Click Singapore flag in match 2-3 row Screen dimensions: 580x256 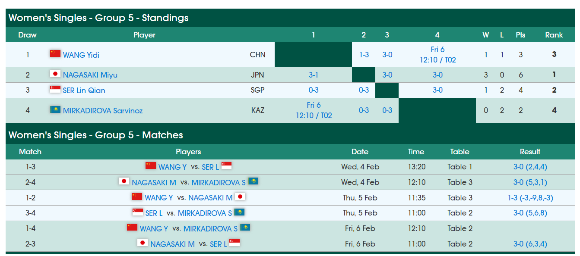pos(235,243)
